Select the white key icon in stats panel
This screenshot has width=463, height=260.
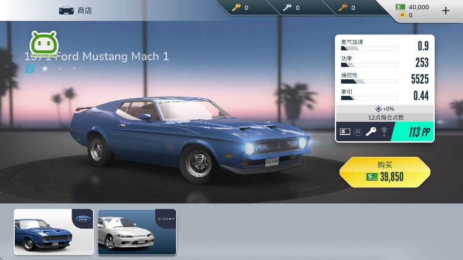(x=371, y=132)
